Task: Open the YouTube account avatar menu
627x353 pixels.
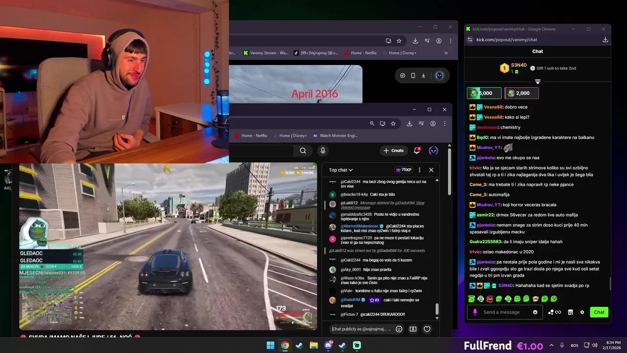Action: tap(434, 151)
